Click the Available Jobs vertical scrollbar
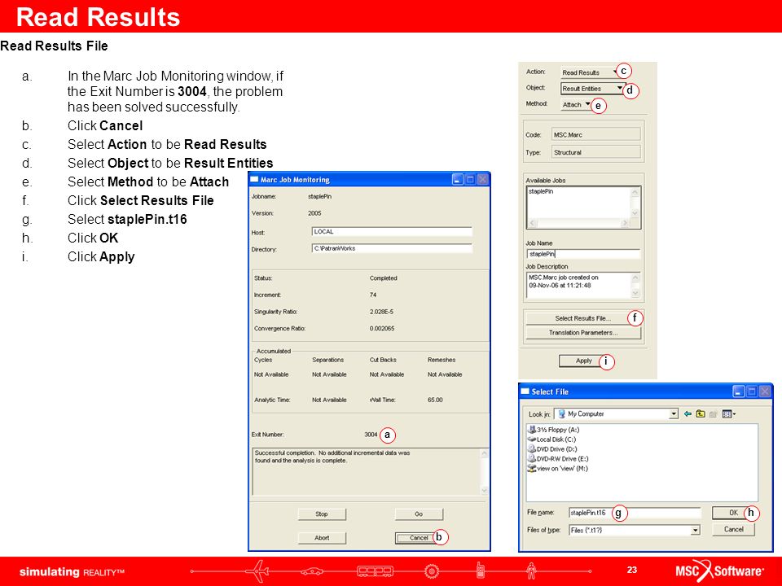 pyautogui.click(x=635, y=203)
